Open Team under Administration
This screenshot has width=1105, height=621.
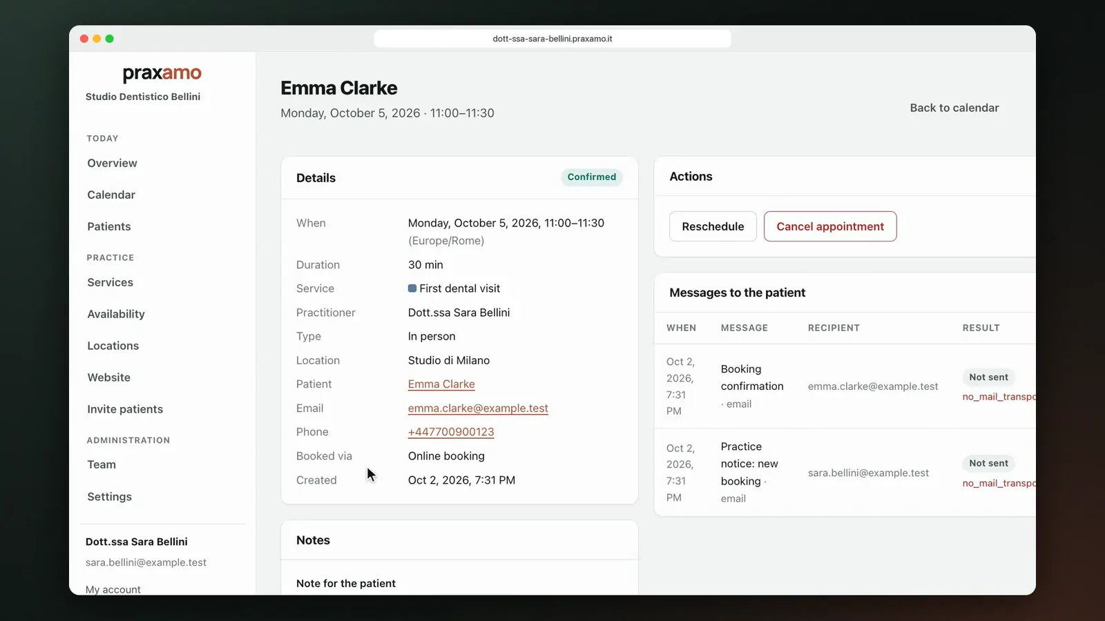(102, 464)
